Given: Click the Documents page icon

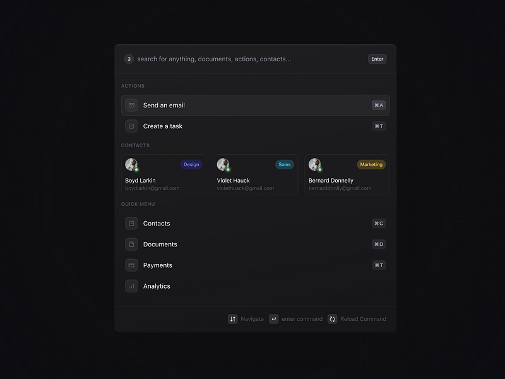Looking at the screenshot, I should pos(131,244).
